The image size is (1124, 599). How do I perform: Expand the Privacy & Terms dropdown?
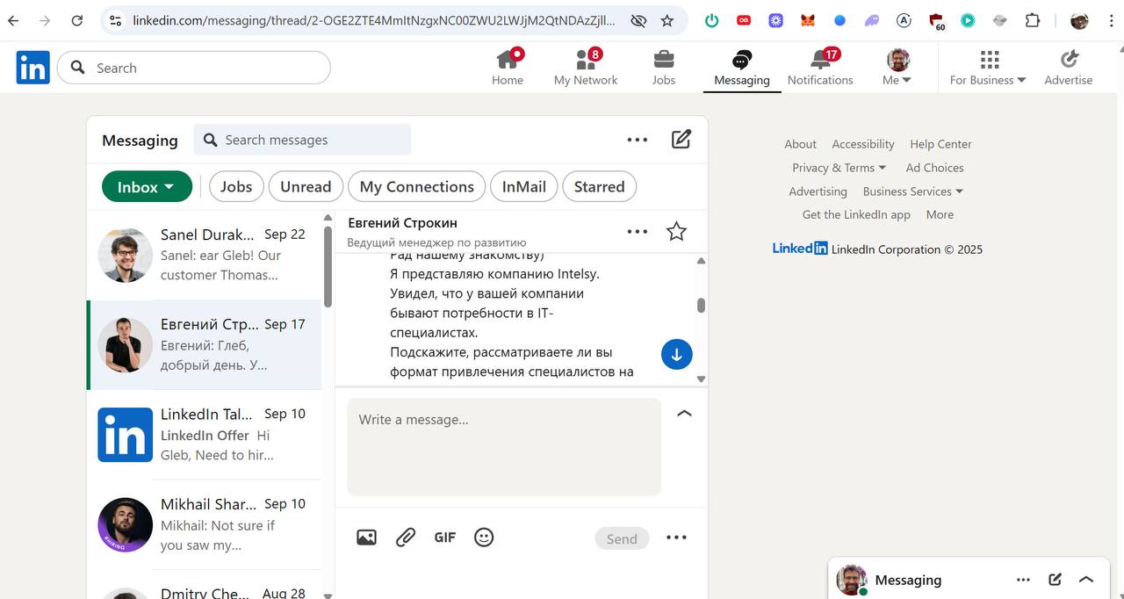click(839, 168)
